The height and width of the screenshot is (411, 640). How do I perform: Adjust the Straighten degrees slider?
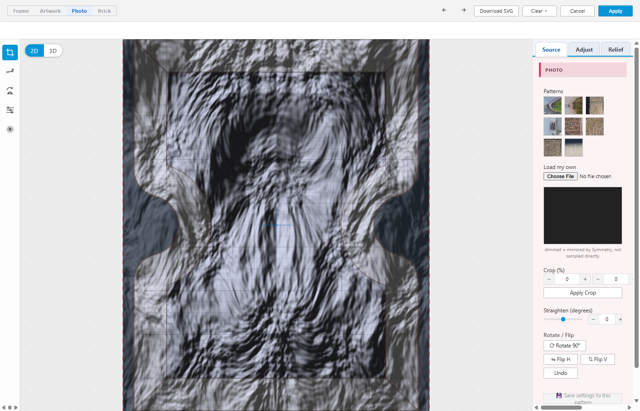pos(563,319)
